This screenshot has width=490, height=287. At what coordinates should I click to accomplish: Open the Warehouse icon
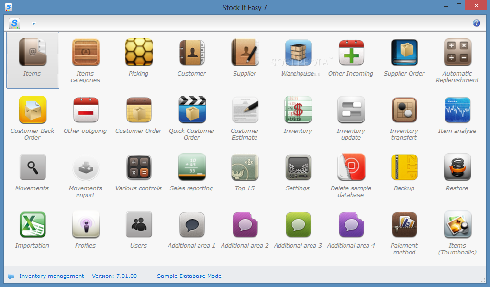[298, 53]
